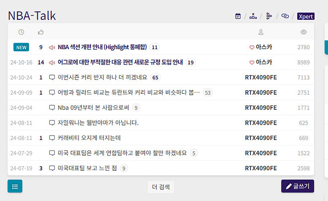Click date 24-09-04 in the list
Screen dimensions: 328x201
point(21,108)
